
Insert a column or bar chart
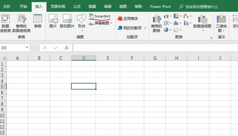(x=166, y=16)
